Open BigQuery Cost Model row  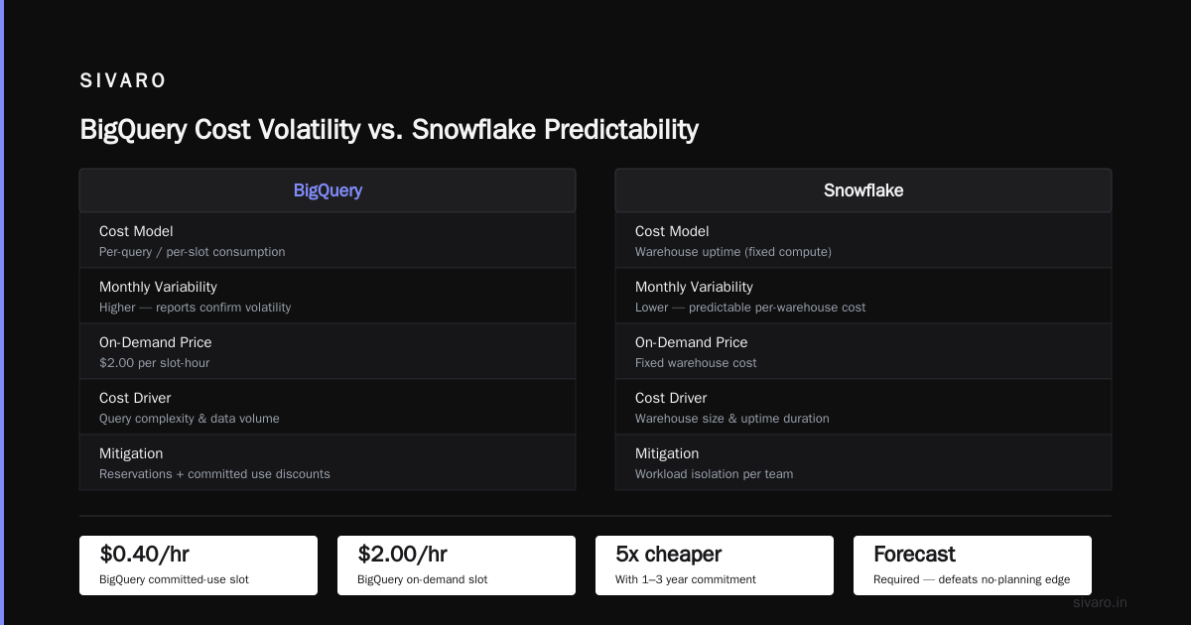pyautogui.click(x=328, y=240)
